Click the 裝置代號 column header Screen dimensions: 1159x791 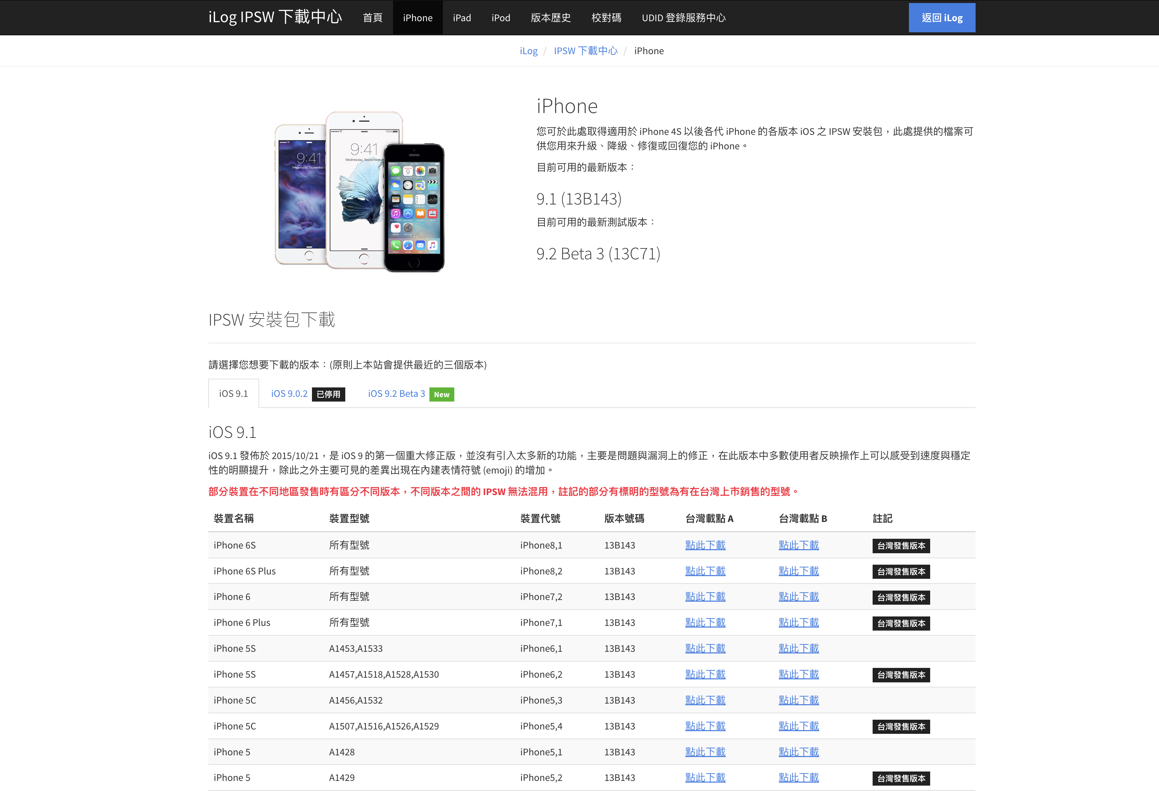click(x=540, y=518)
